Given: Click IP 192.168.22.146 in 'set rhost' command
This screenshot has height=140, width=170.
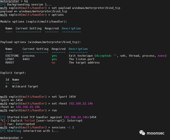Looking at the screenshot, I should (81, 103).
